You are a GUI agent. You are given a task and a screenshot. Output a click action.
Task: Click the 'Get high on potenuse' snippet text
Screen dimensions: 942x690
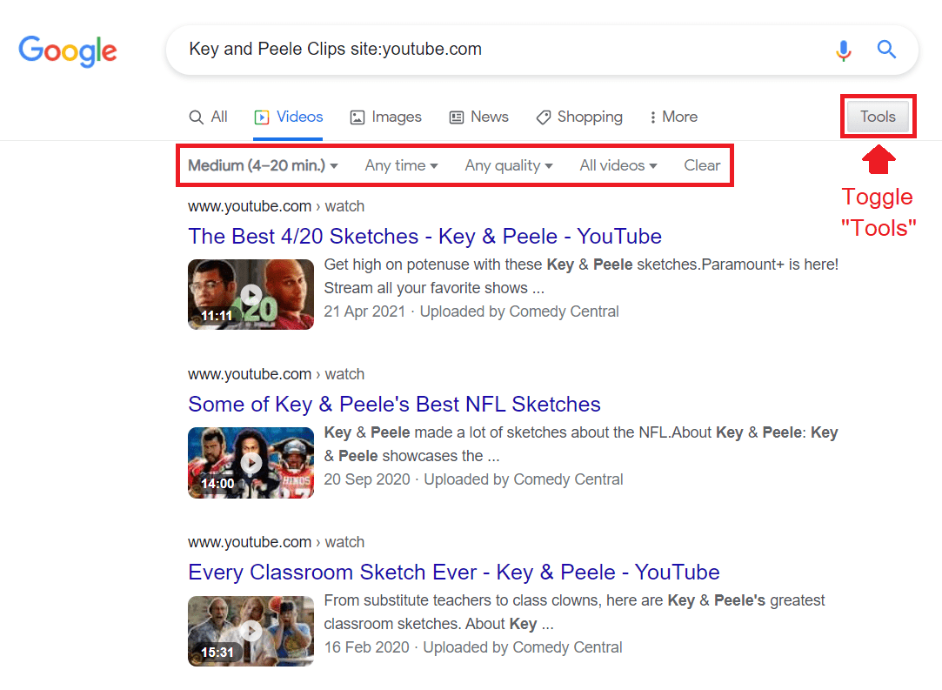click(x=581, y=277)
